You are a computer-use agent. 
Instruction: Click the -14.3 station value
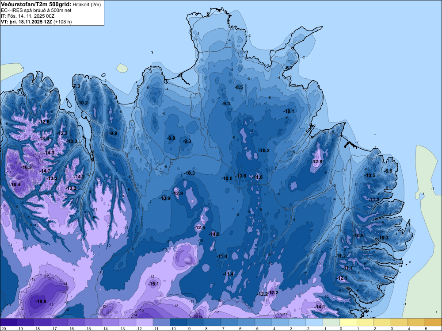coord(49,152)
